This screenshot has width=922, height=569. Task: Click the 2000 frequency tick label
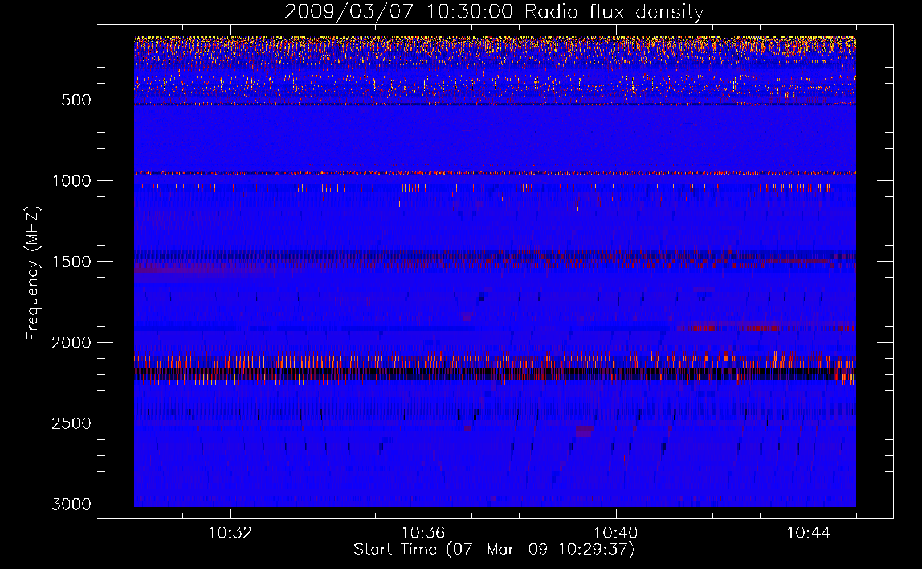coord(71,343)
